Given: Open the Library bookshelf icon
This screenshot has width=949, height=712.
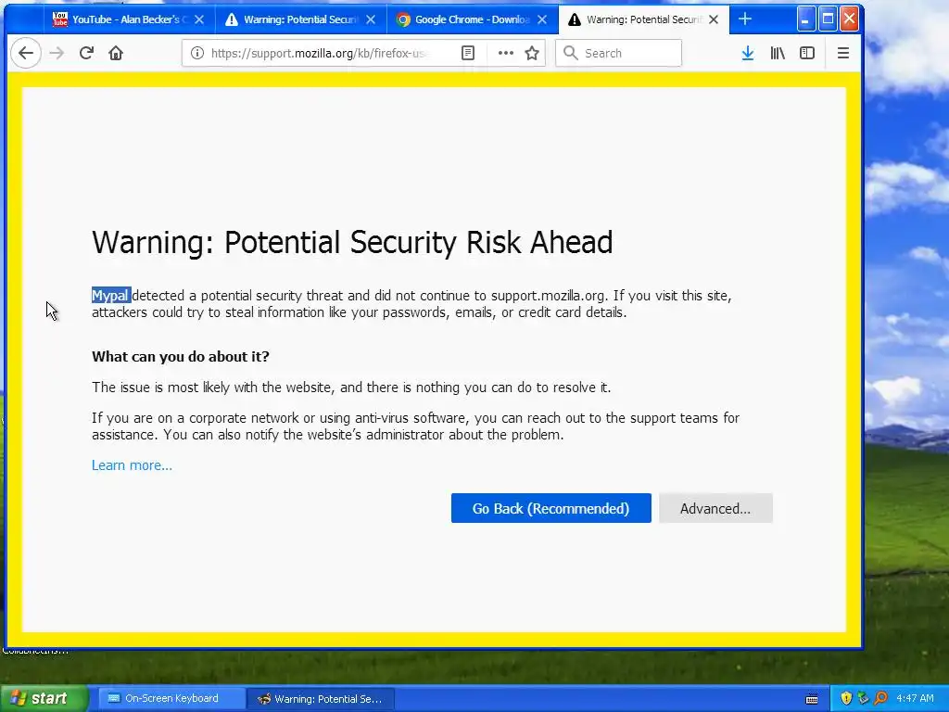Looking at the screenshot, I should tap(778, 53).
